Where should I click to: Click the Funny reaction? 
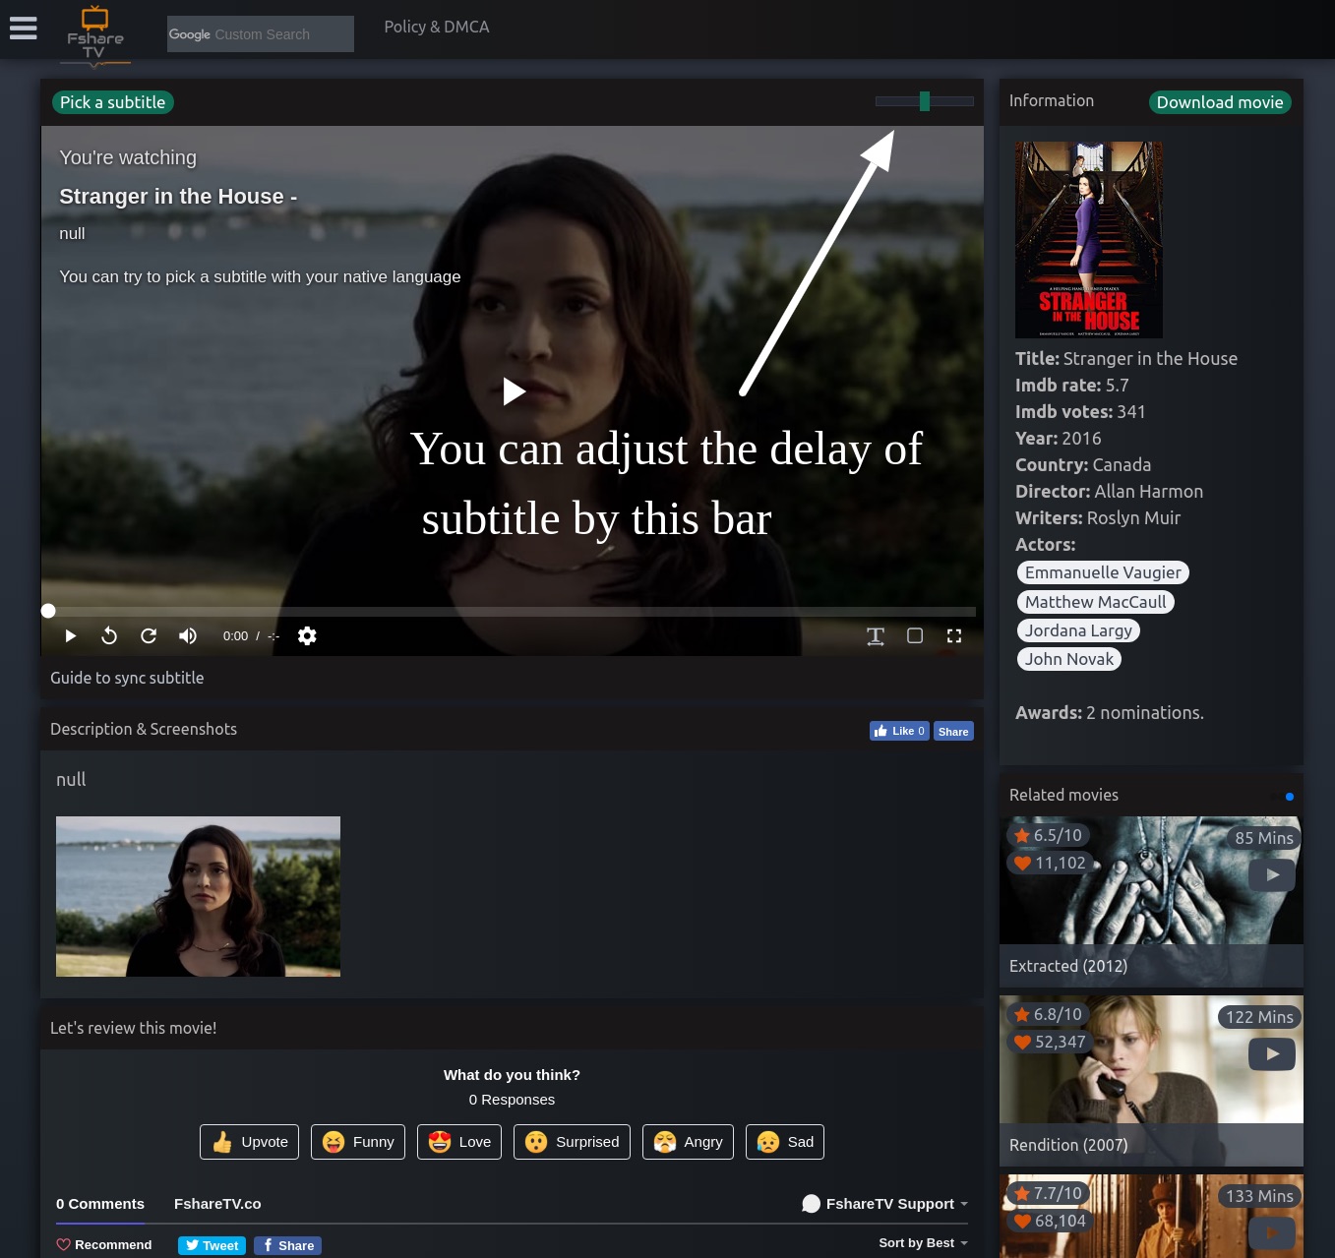click(358, 1142)
